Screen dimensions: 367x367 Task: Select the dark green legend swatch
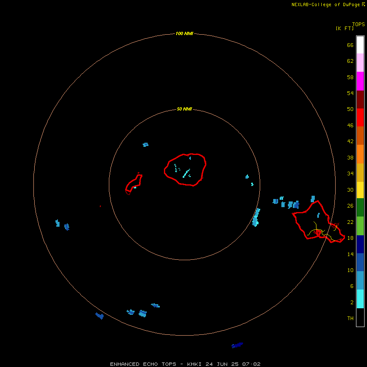point(360,208)
